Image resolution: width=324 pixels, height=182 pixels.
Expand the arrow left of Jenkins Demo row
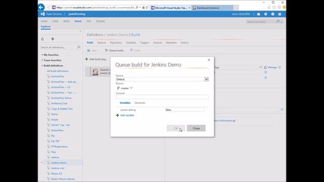42,163
